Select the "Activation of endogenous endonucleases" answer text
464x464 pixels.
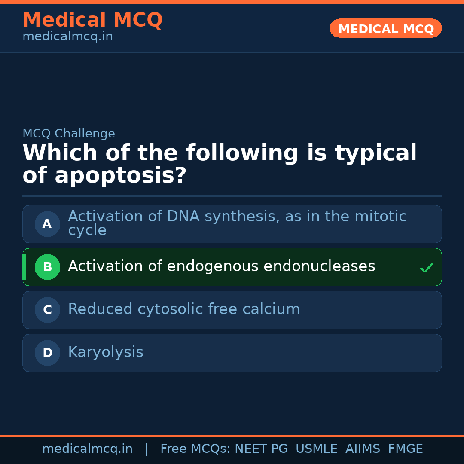(221, 266)
